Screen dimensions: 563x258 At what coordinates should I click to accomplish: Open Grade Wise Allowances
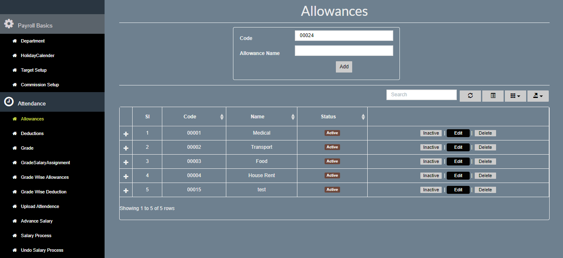coord(45,177)
